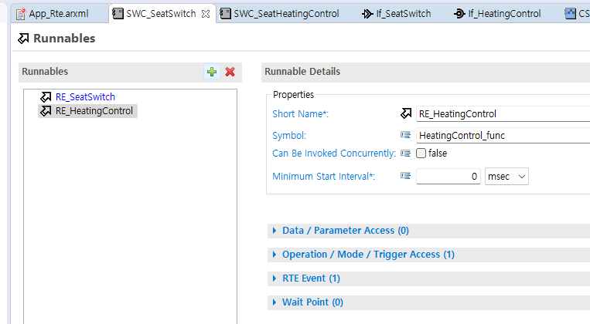Click the Can Be Invoked Concurrently attribute icon

click(405, 154)
